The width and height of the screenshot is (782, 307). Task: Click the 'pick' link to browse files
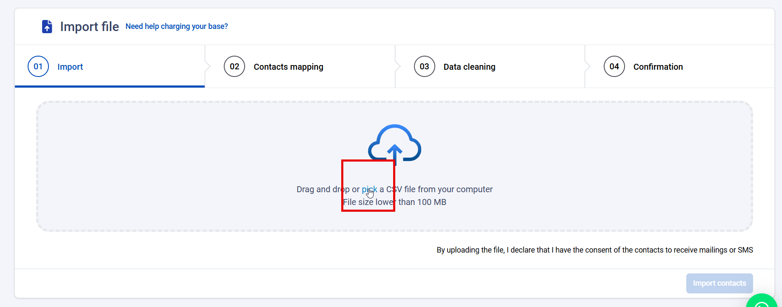point(369,189)
